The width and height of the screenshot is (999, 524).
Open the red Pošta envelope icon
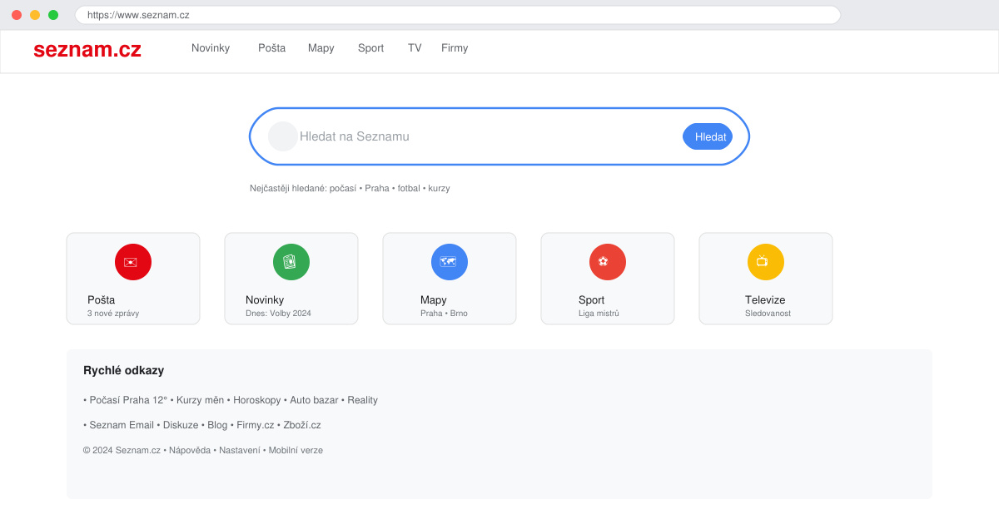pyautogui.click(x=133, y=262)
